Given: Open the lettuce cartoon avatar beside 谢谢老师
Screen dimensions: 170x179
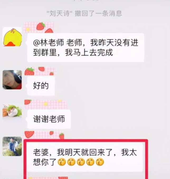Looking at the screenshot, I should (12, 111).
